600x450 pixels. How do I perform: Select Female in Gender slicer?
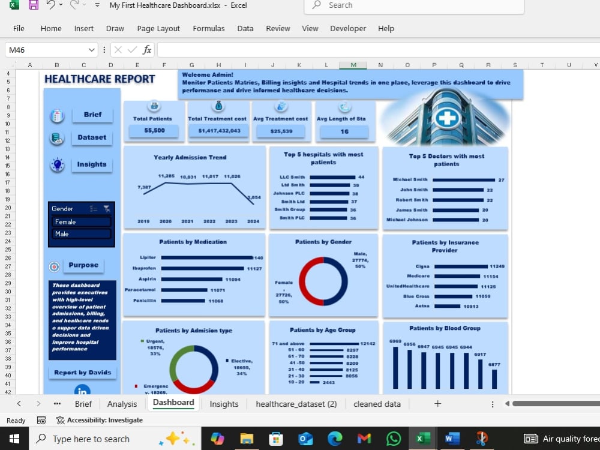click(81, 222)
